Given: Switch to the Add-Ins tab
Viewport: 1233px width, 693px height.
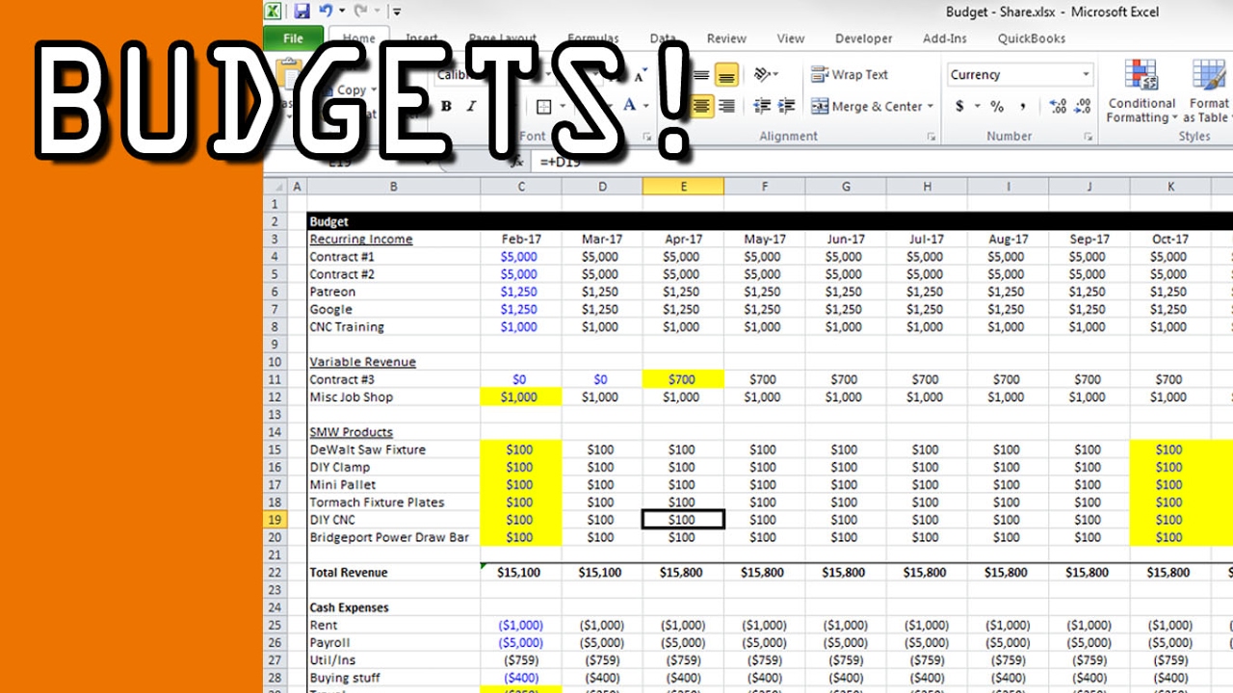Looking at the screenshot, I should (x=947, y=38).
